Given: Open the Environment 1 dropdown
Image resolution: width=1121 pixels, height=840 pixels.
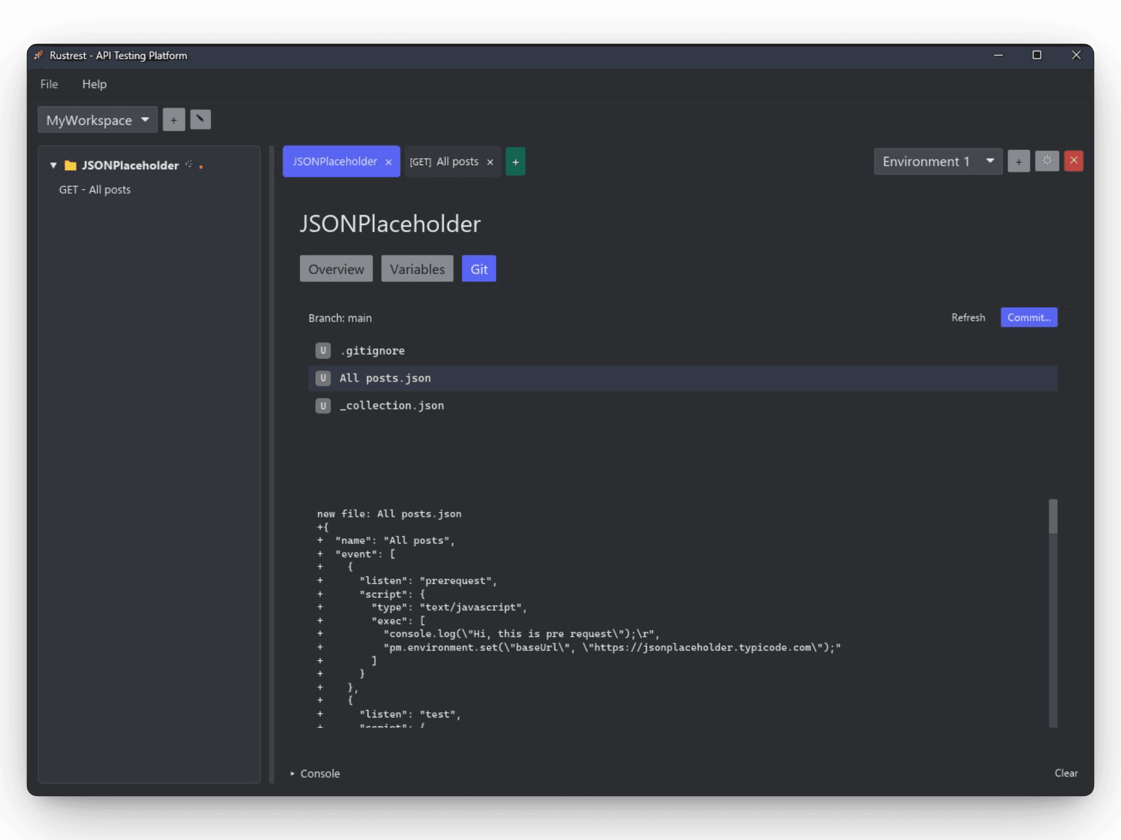Looking at the screenshot, I should click(x=938, y=162).
